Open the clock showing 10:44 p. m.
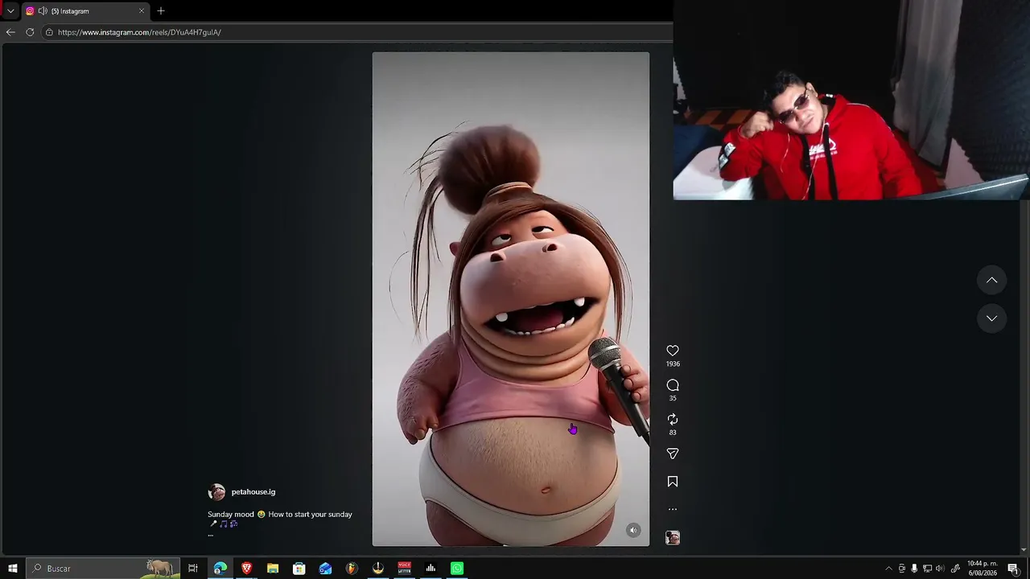This screenshot has height=579, width=1030. click(982, 569)
